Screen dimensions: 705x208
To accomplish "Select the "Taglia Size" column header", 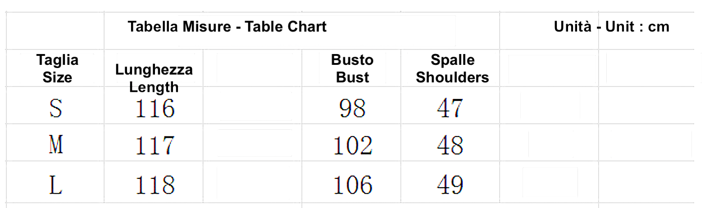I will point(57,69).
